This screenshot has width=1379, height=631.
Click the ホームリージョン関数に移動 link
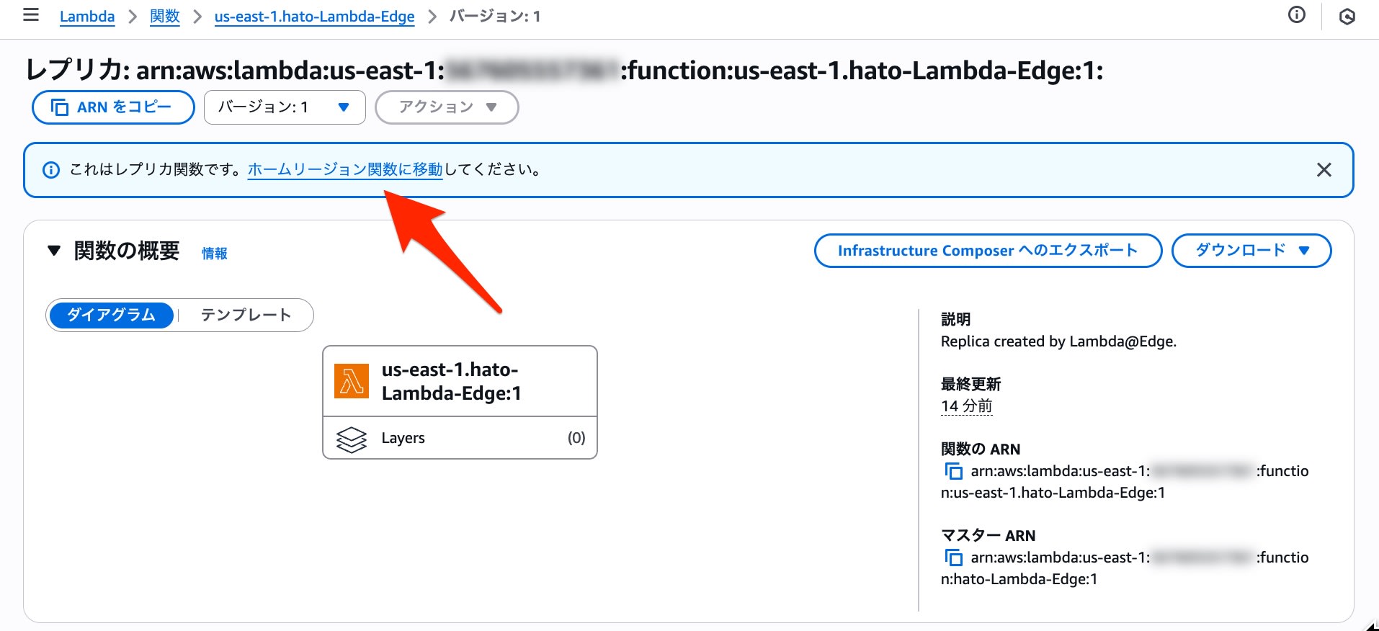345,170
